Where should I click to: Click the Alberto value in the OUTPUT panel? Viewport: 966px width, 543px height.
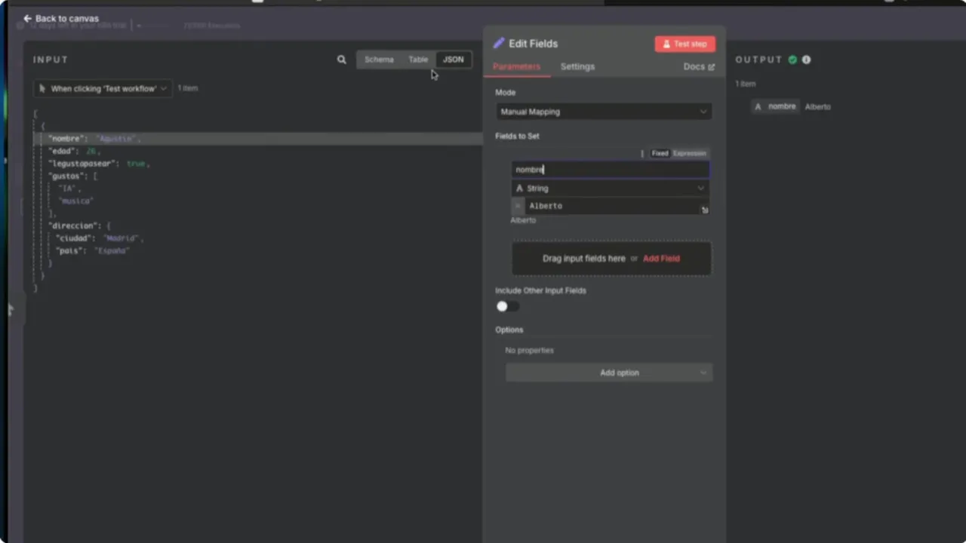point(817,106)
